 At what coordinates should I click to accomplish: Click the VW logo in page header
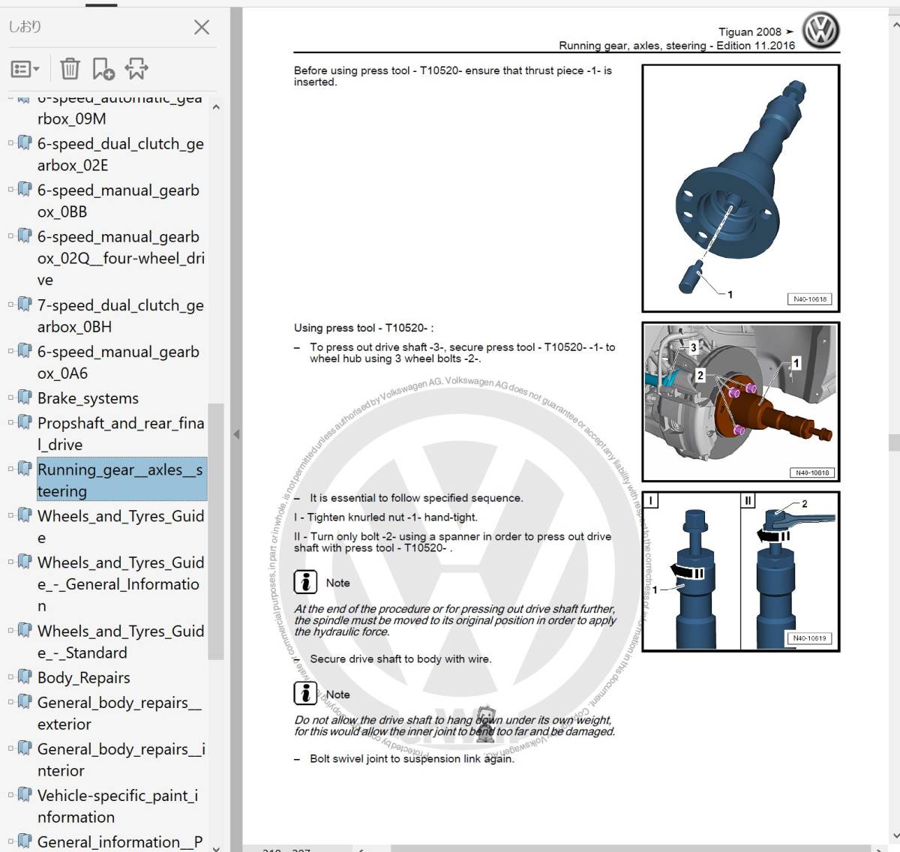(x=820, y=31)
